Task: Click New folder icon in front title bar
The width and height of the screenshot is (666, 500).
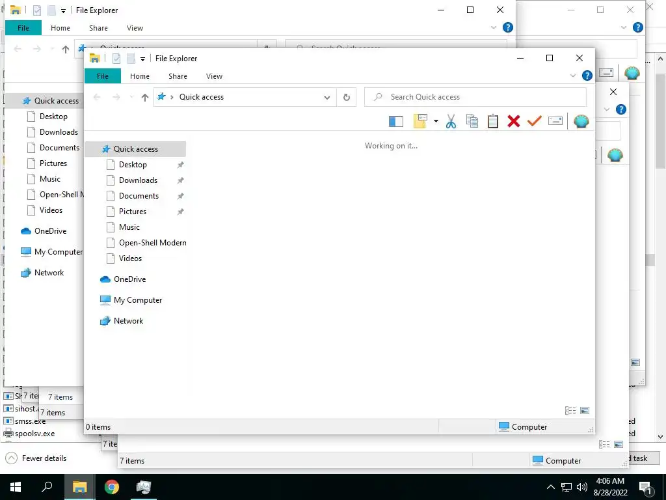Action: pos(131,58)
